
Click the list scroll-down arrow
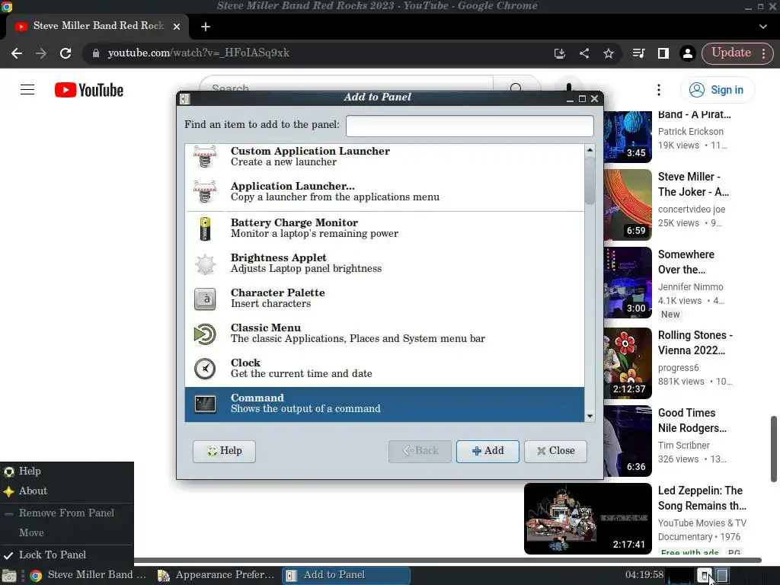click(x=590, y=417)
